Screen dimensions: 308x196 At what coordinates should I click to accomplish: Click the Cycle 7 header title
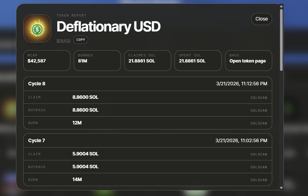click(36, 141)
